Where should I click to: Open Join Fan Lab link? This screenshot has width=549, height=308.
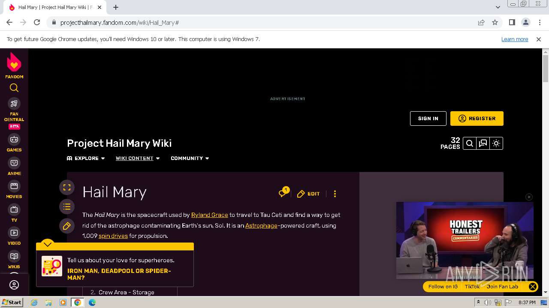click(502, 287)
